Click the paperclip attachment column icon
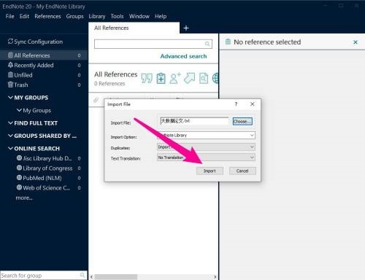Image resolution: width=365 pixels, height=280 pixels. pos(96,100)
